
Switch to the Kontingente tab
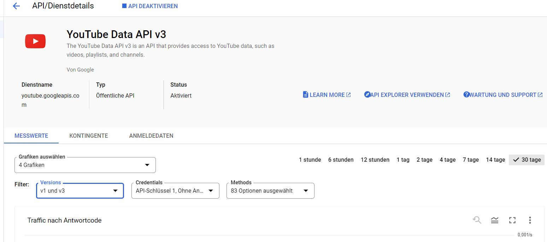point(89,136)
